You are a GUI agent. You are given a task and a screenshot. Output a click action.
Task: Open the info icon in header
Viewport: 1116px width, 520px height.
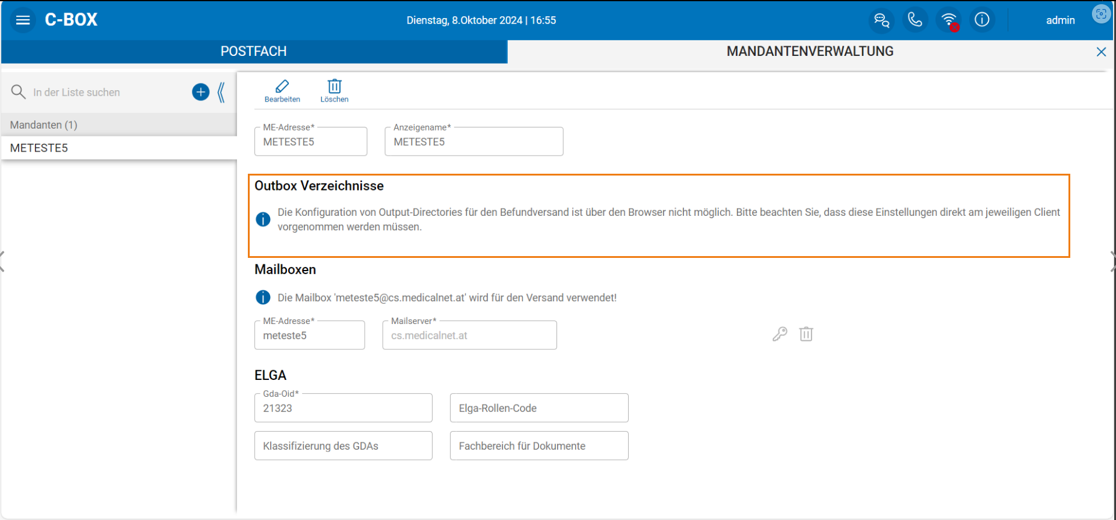coord(982,20)
